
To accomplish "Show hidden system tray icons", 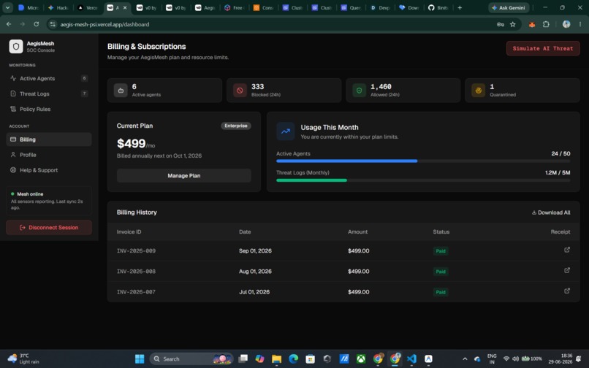I will click(x=465, y=359).
